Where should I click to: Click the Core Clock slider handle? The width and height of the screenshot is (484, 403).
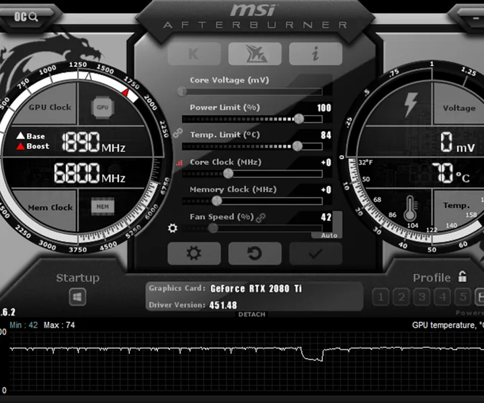click(x=228, y=173)
